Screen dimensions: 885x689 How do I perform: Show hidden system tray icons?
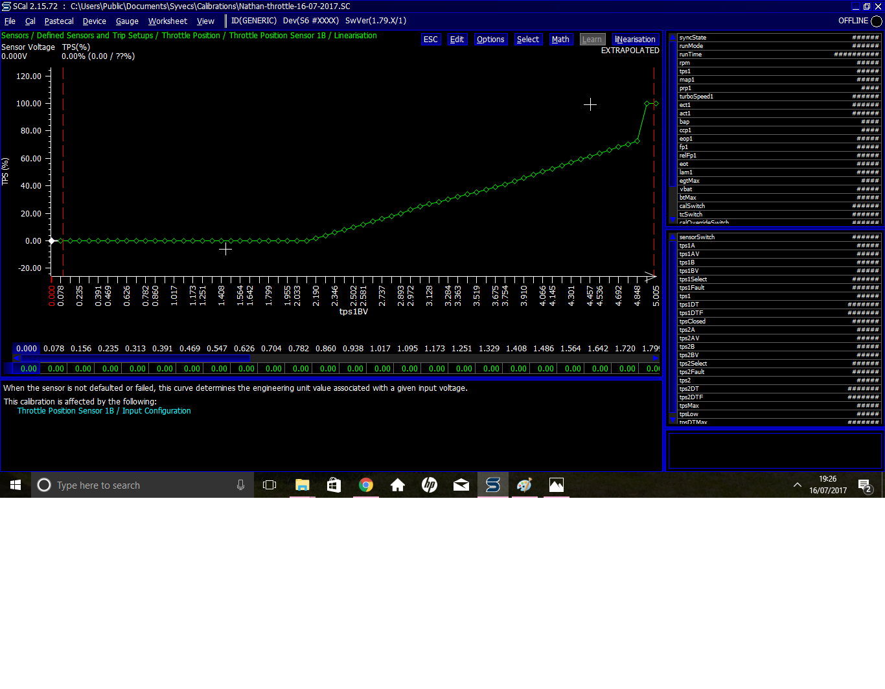[x=797, y=485]
